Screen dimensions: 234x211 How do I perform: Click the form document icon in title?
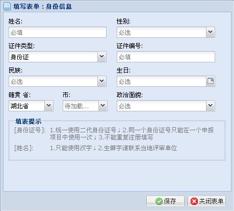7,6
